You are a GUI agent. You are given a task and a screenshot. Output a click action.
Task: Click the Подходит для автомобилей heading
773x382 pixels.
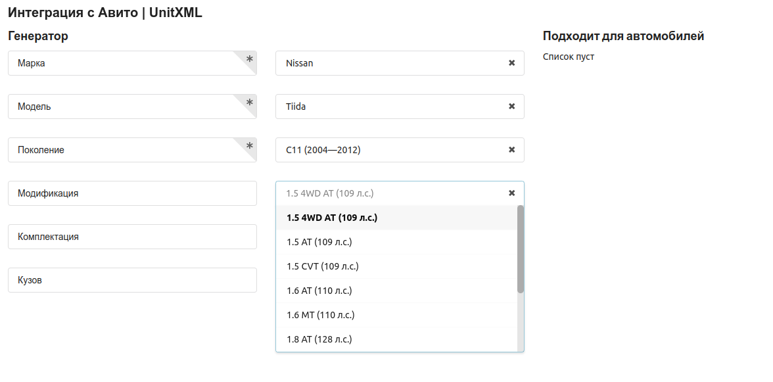623,36
